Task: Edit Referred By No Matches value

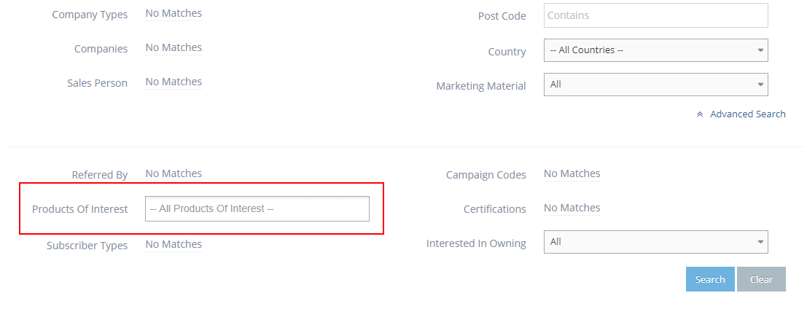Action: click(174, 173)
